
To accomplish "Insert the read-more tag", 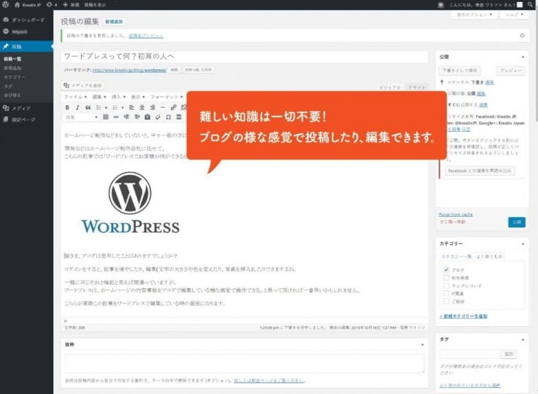I will click(x=116, y=117).
